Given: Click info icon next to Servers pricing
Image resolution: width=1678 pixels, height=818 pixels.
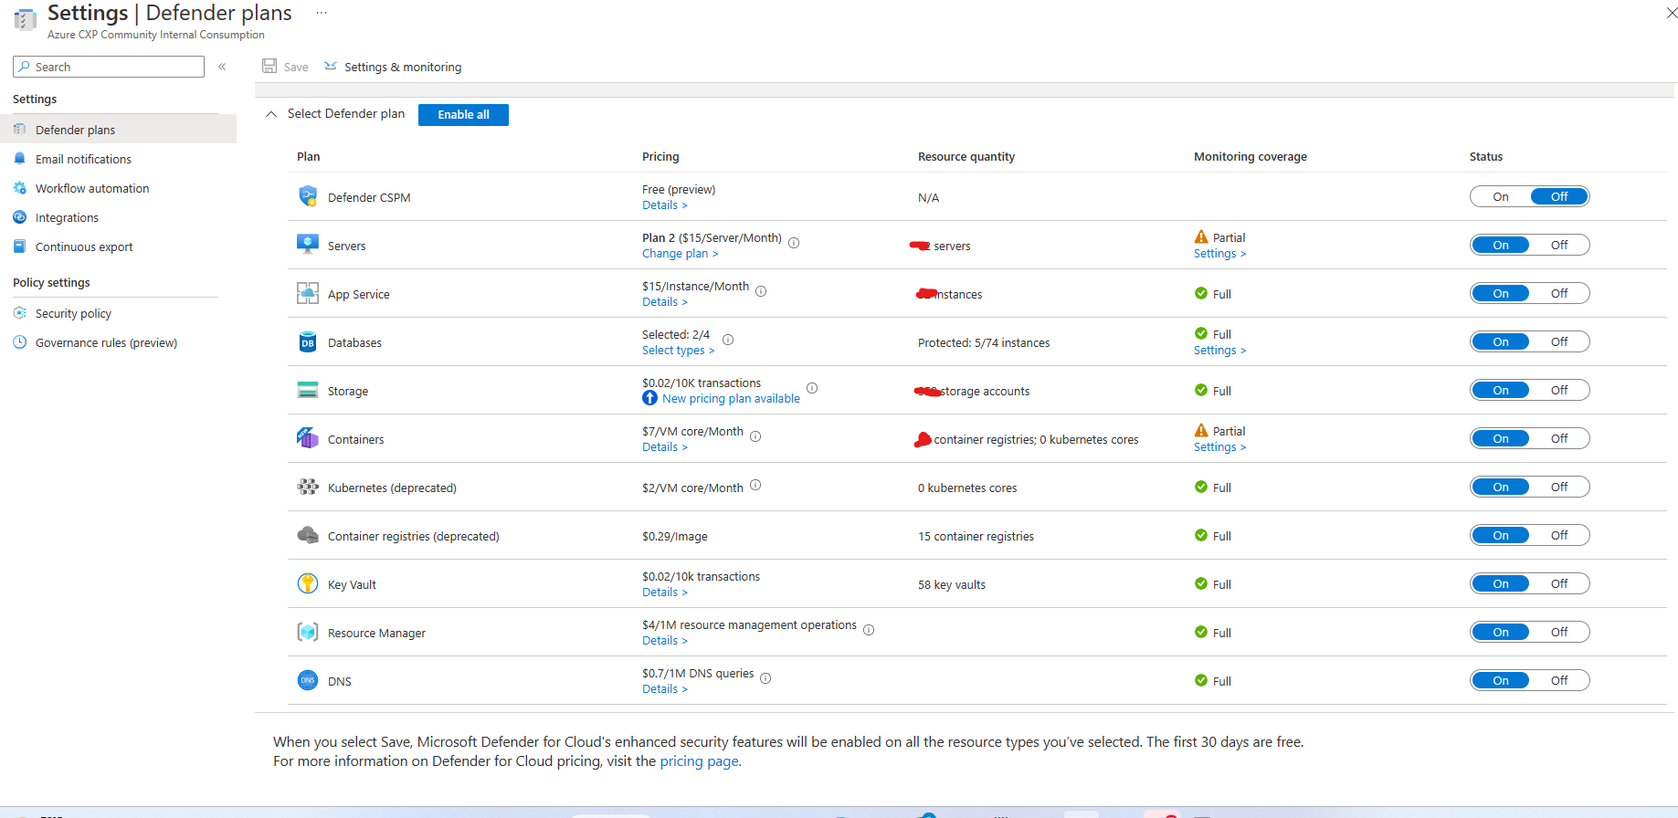Looking at the screenshot, I should (794, 243).
